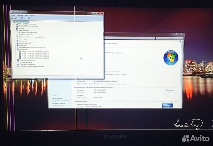Select the Устройства обработки изображений icon
The width and height of the screenshot is (213, 146).
click(18, 66)
